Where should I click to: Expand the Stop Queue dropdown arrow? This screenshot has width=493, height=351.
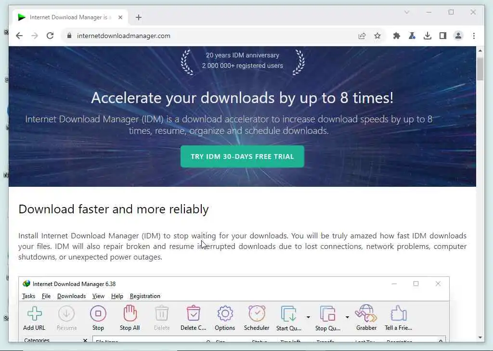[347, 317]
